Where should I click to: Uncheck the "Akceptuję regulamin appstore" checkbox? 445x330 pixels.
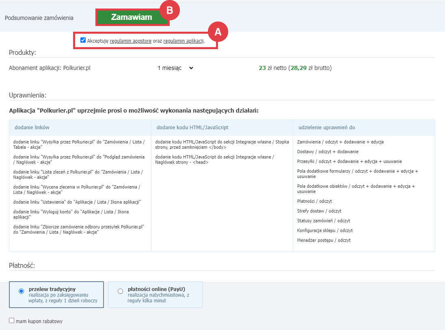point(83,39)
